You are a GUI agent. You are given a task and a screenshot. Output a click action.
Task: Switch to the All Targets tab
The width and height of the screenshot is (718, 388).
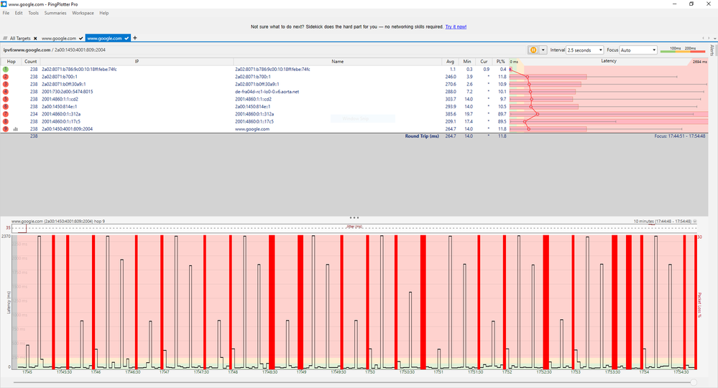20,39
